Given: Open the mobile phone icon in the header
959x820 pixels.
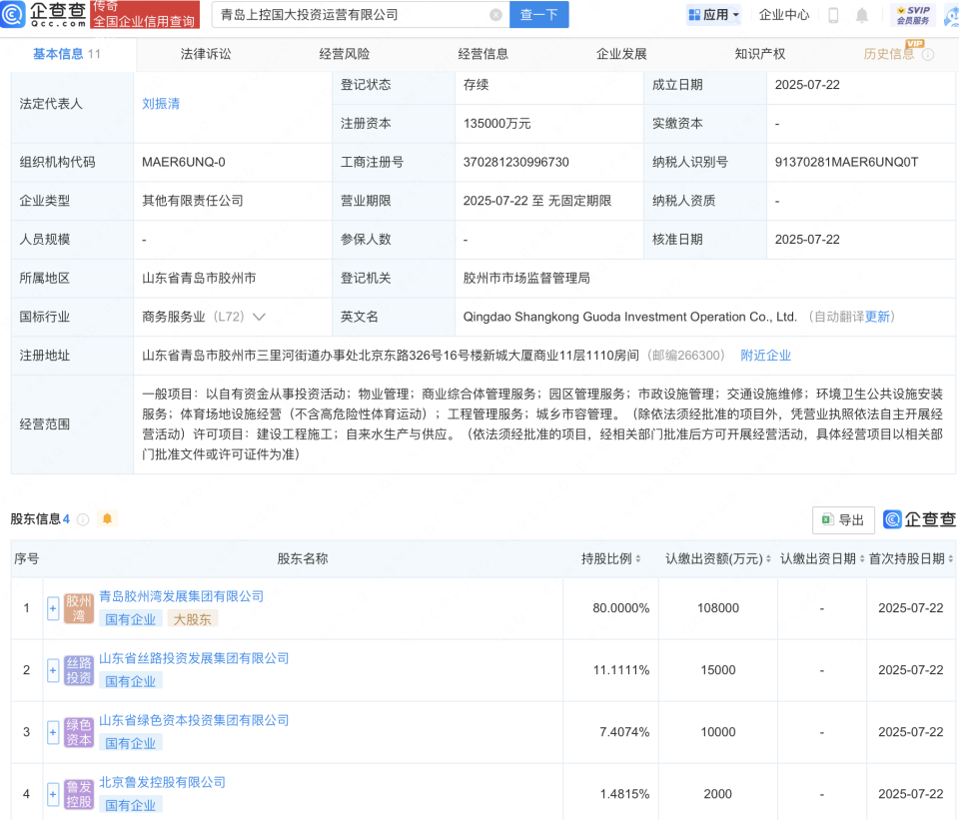Looking at the screenshot, I should 832,15.
